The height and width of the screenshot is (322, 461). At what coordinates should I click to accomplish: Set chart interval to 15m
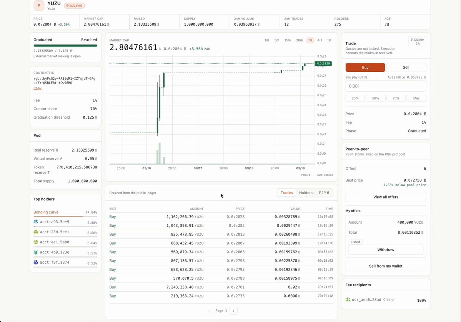tap(288, 40)
